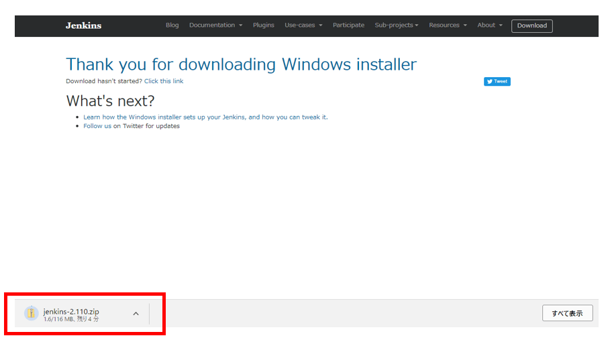The height and width of the screenshot is (342, 610).
Task: Click the Download button in the navbar
Action: 531,25
